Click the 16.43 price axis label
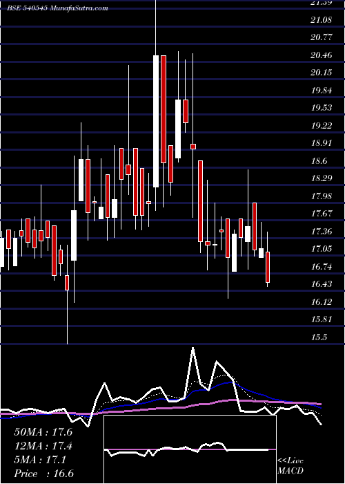 tap(322, 284)
